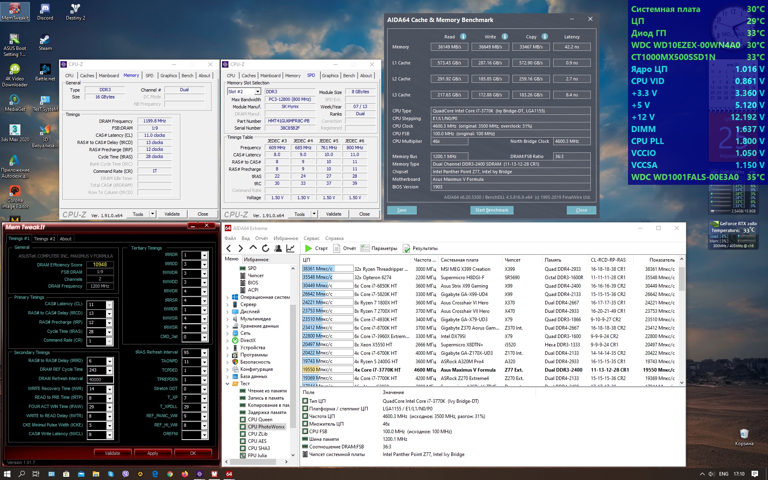Open the AIDA64 graph chart icon

tap(290, 248)
